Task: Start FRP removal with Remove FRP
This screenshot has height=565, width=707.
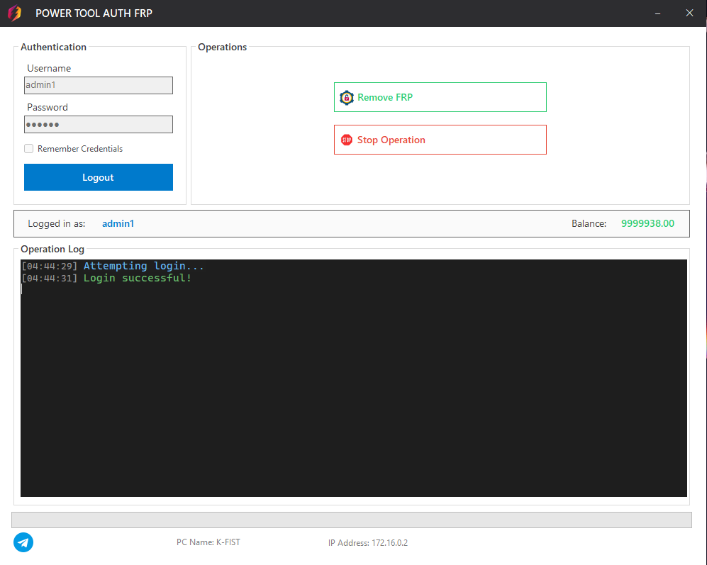Action: pos(440,97)
